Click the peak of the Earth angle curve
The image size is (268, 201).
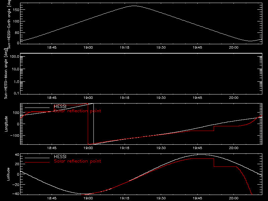click(134, 6)
